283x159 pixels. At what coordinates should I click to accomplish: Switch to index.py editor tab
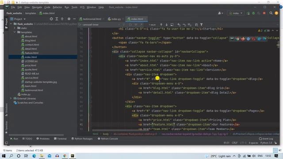(x=115, y=19)
